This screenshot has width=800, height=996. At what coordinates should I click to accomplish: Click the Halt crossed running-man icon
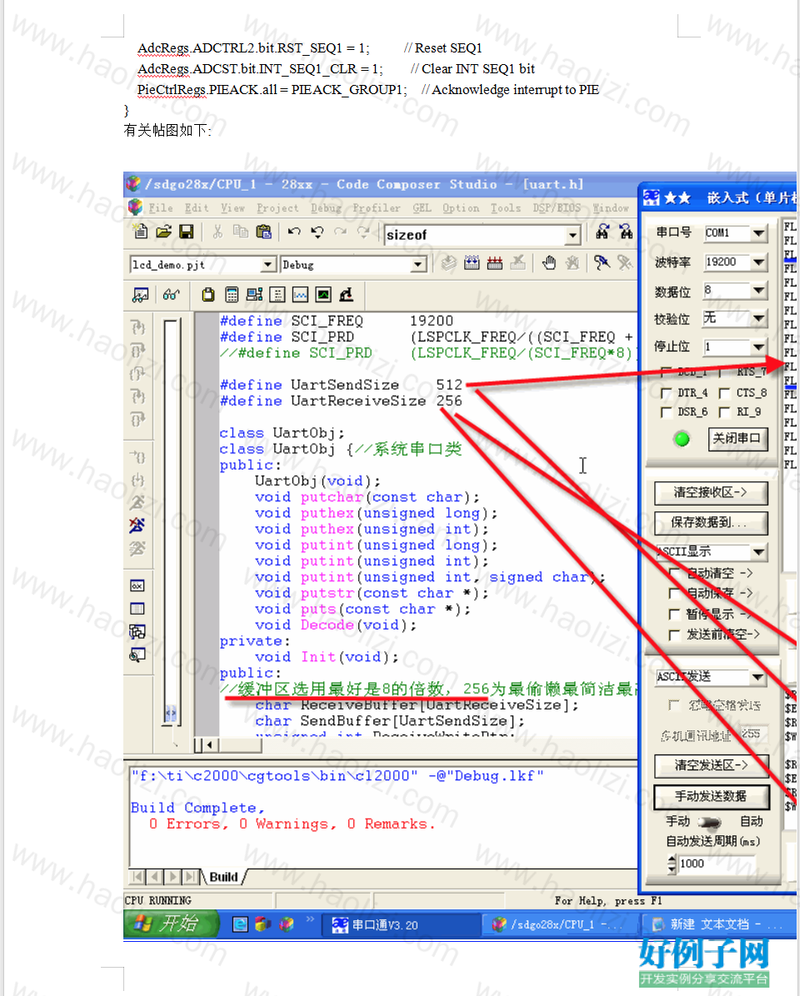coord(137,525)
